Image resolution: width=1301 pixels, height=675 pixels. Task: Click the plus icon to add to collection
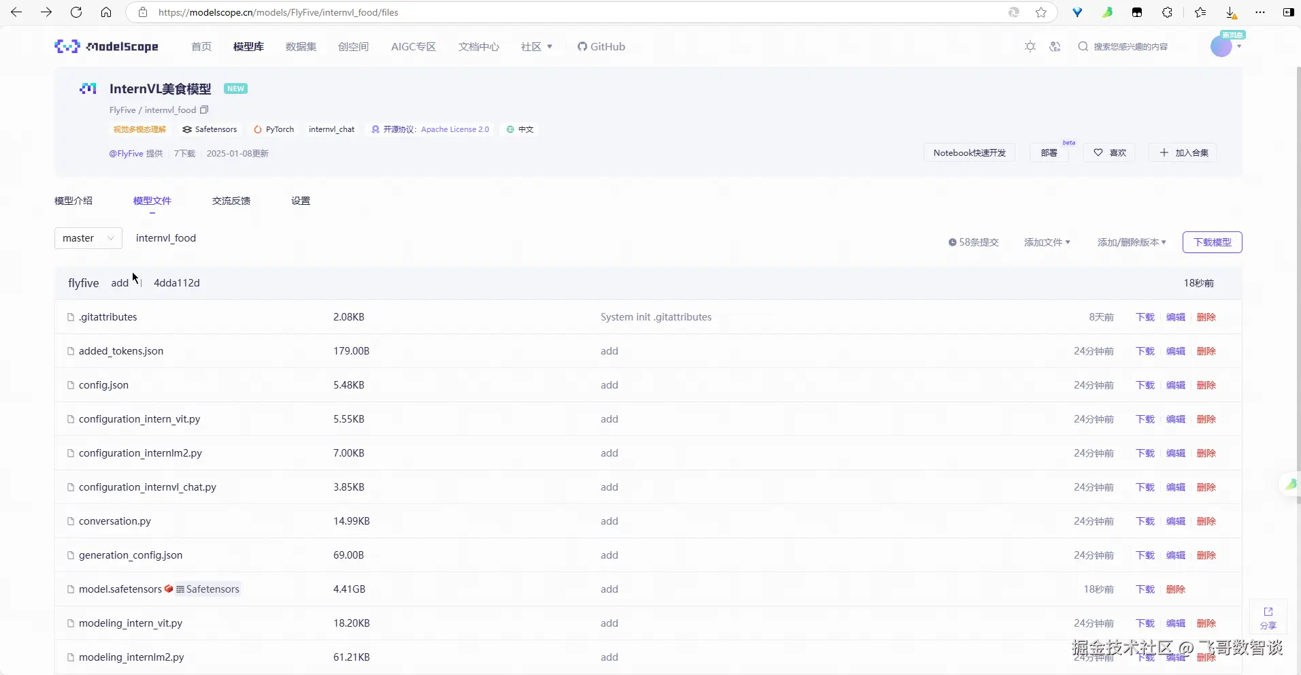1164,152
